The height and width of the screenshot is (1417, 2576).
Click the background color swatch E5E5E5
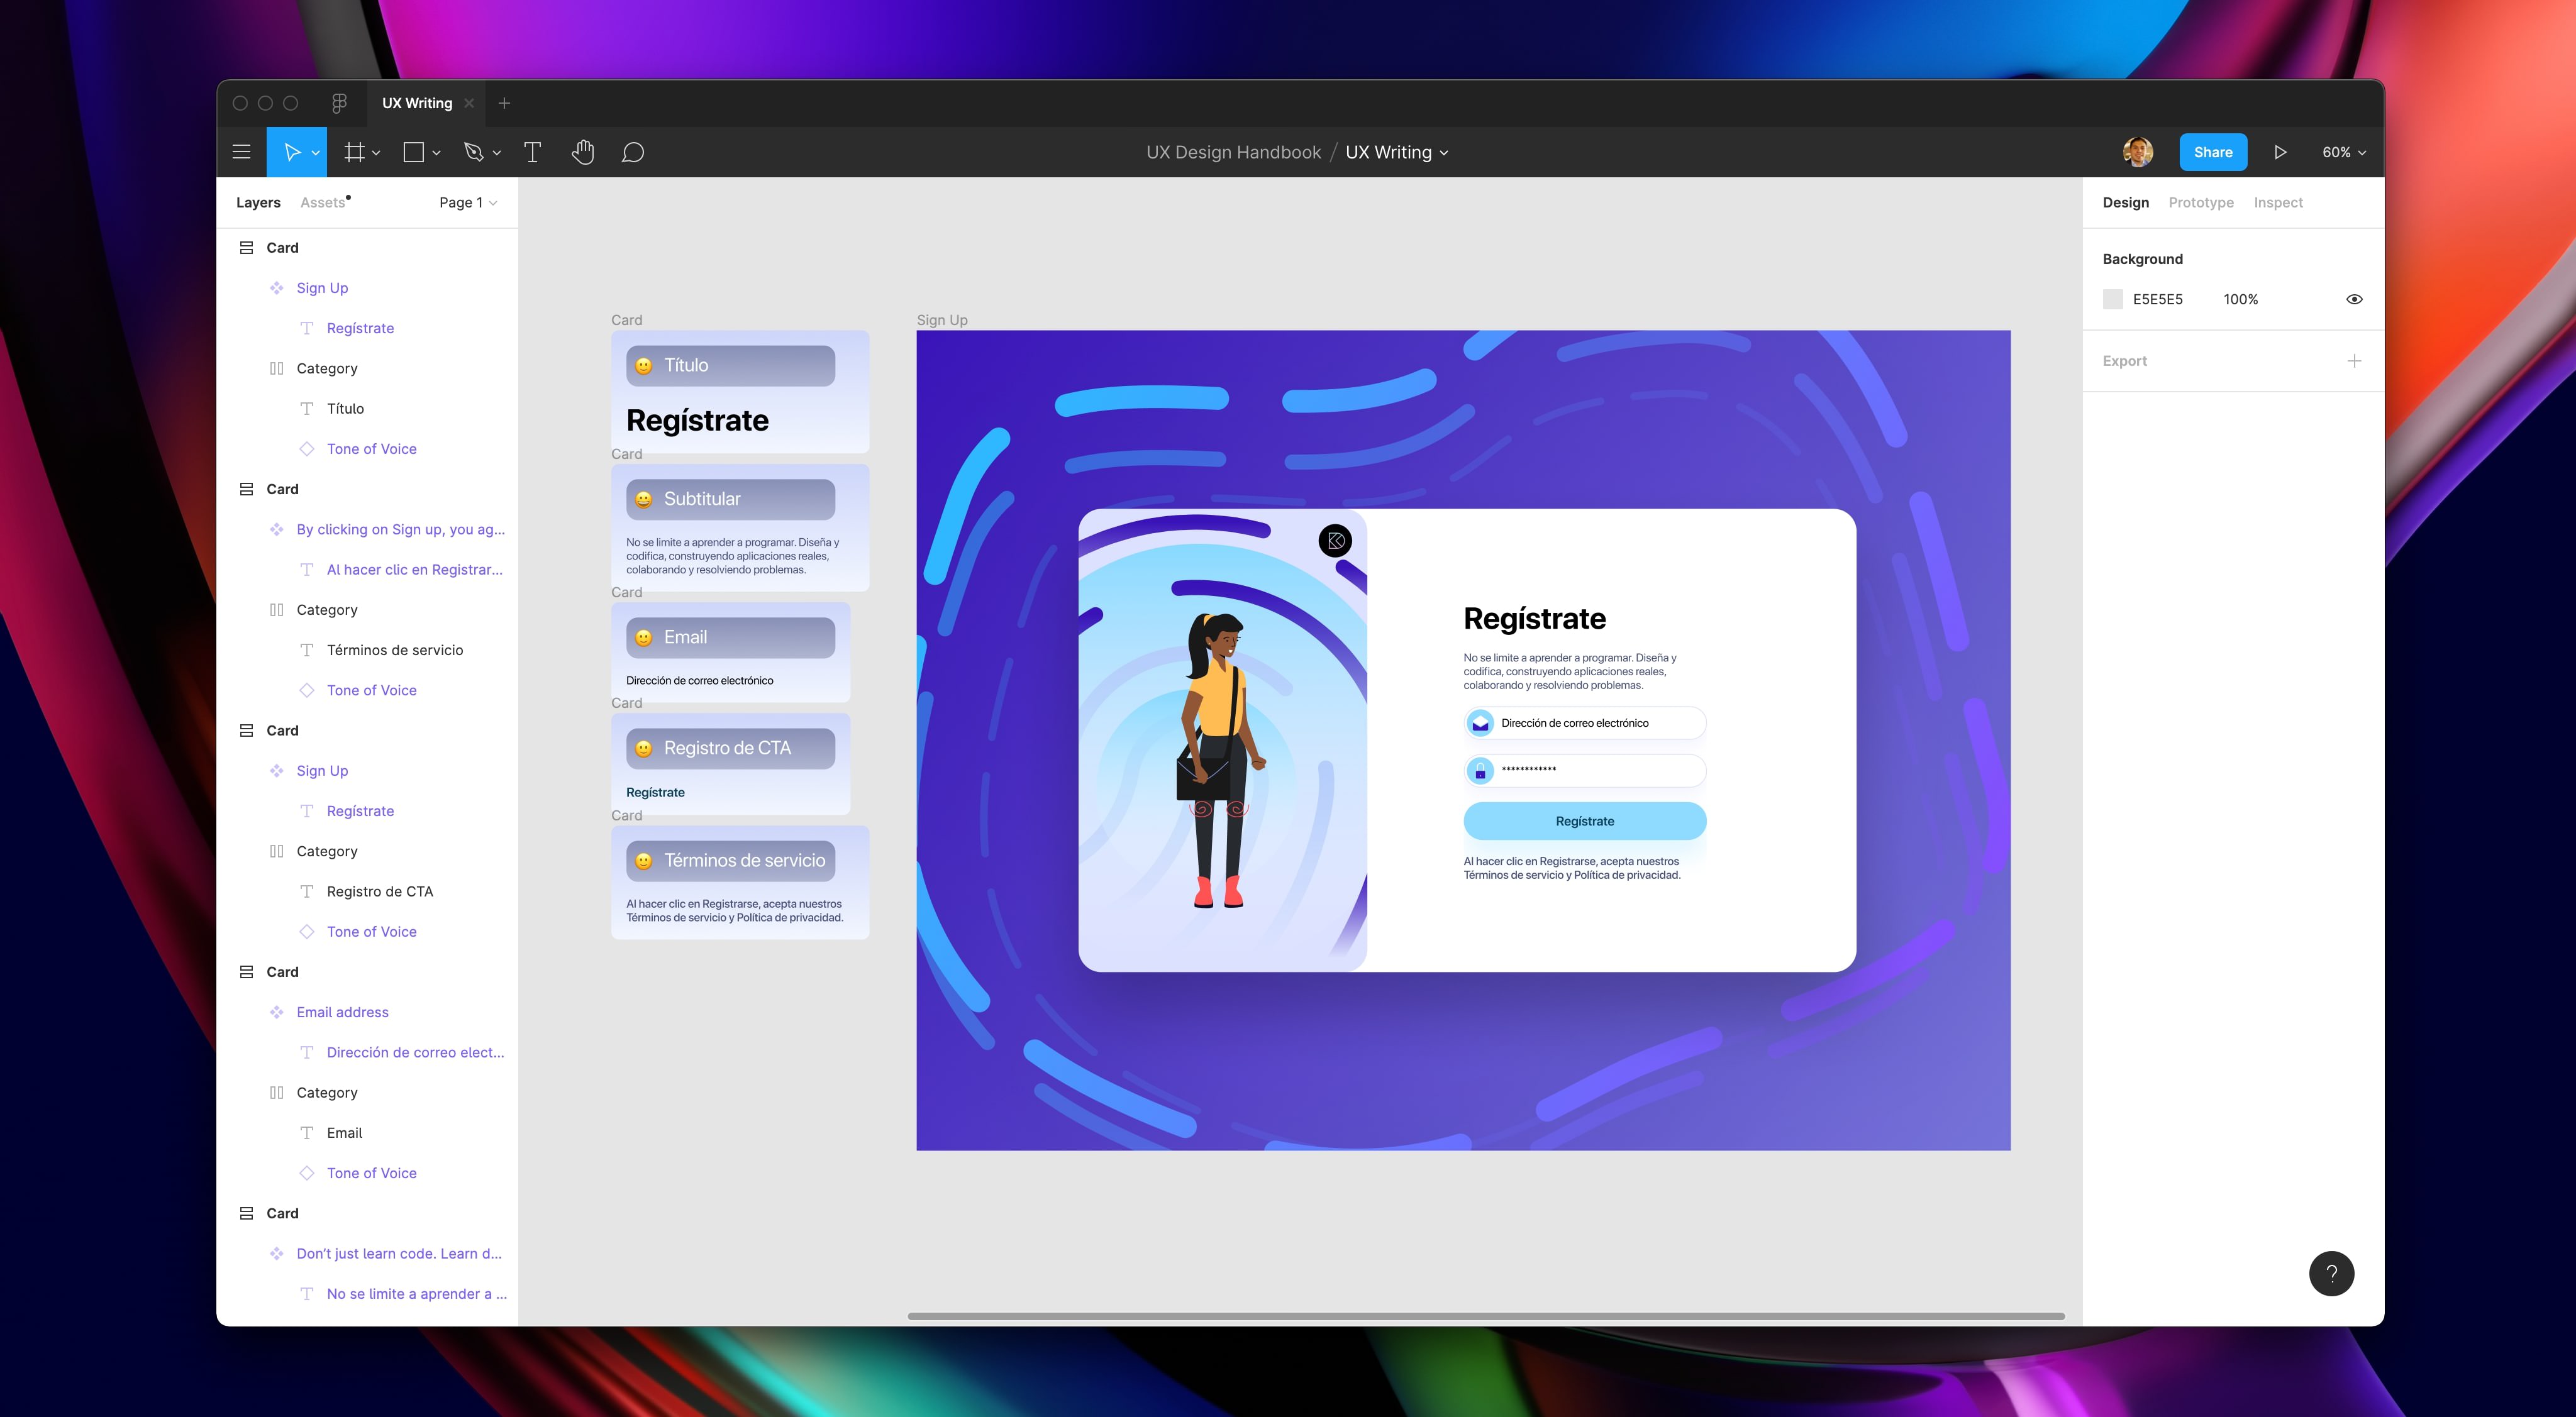[x=2112, y=299]
